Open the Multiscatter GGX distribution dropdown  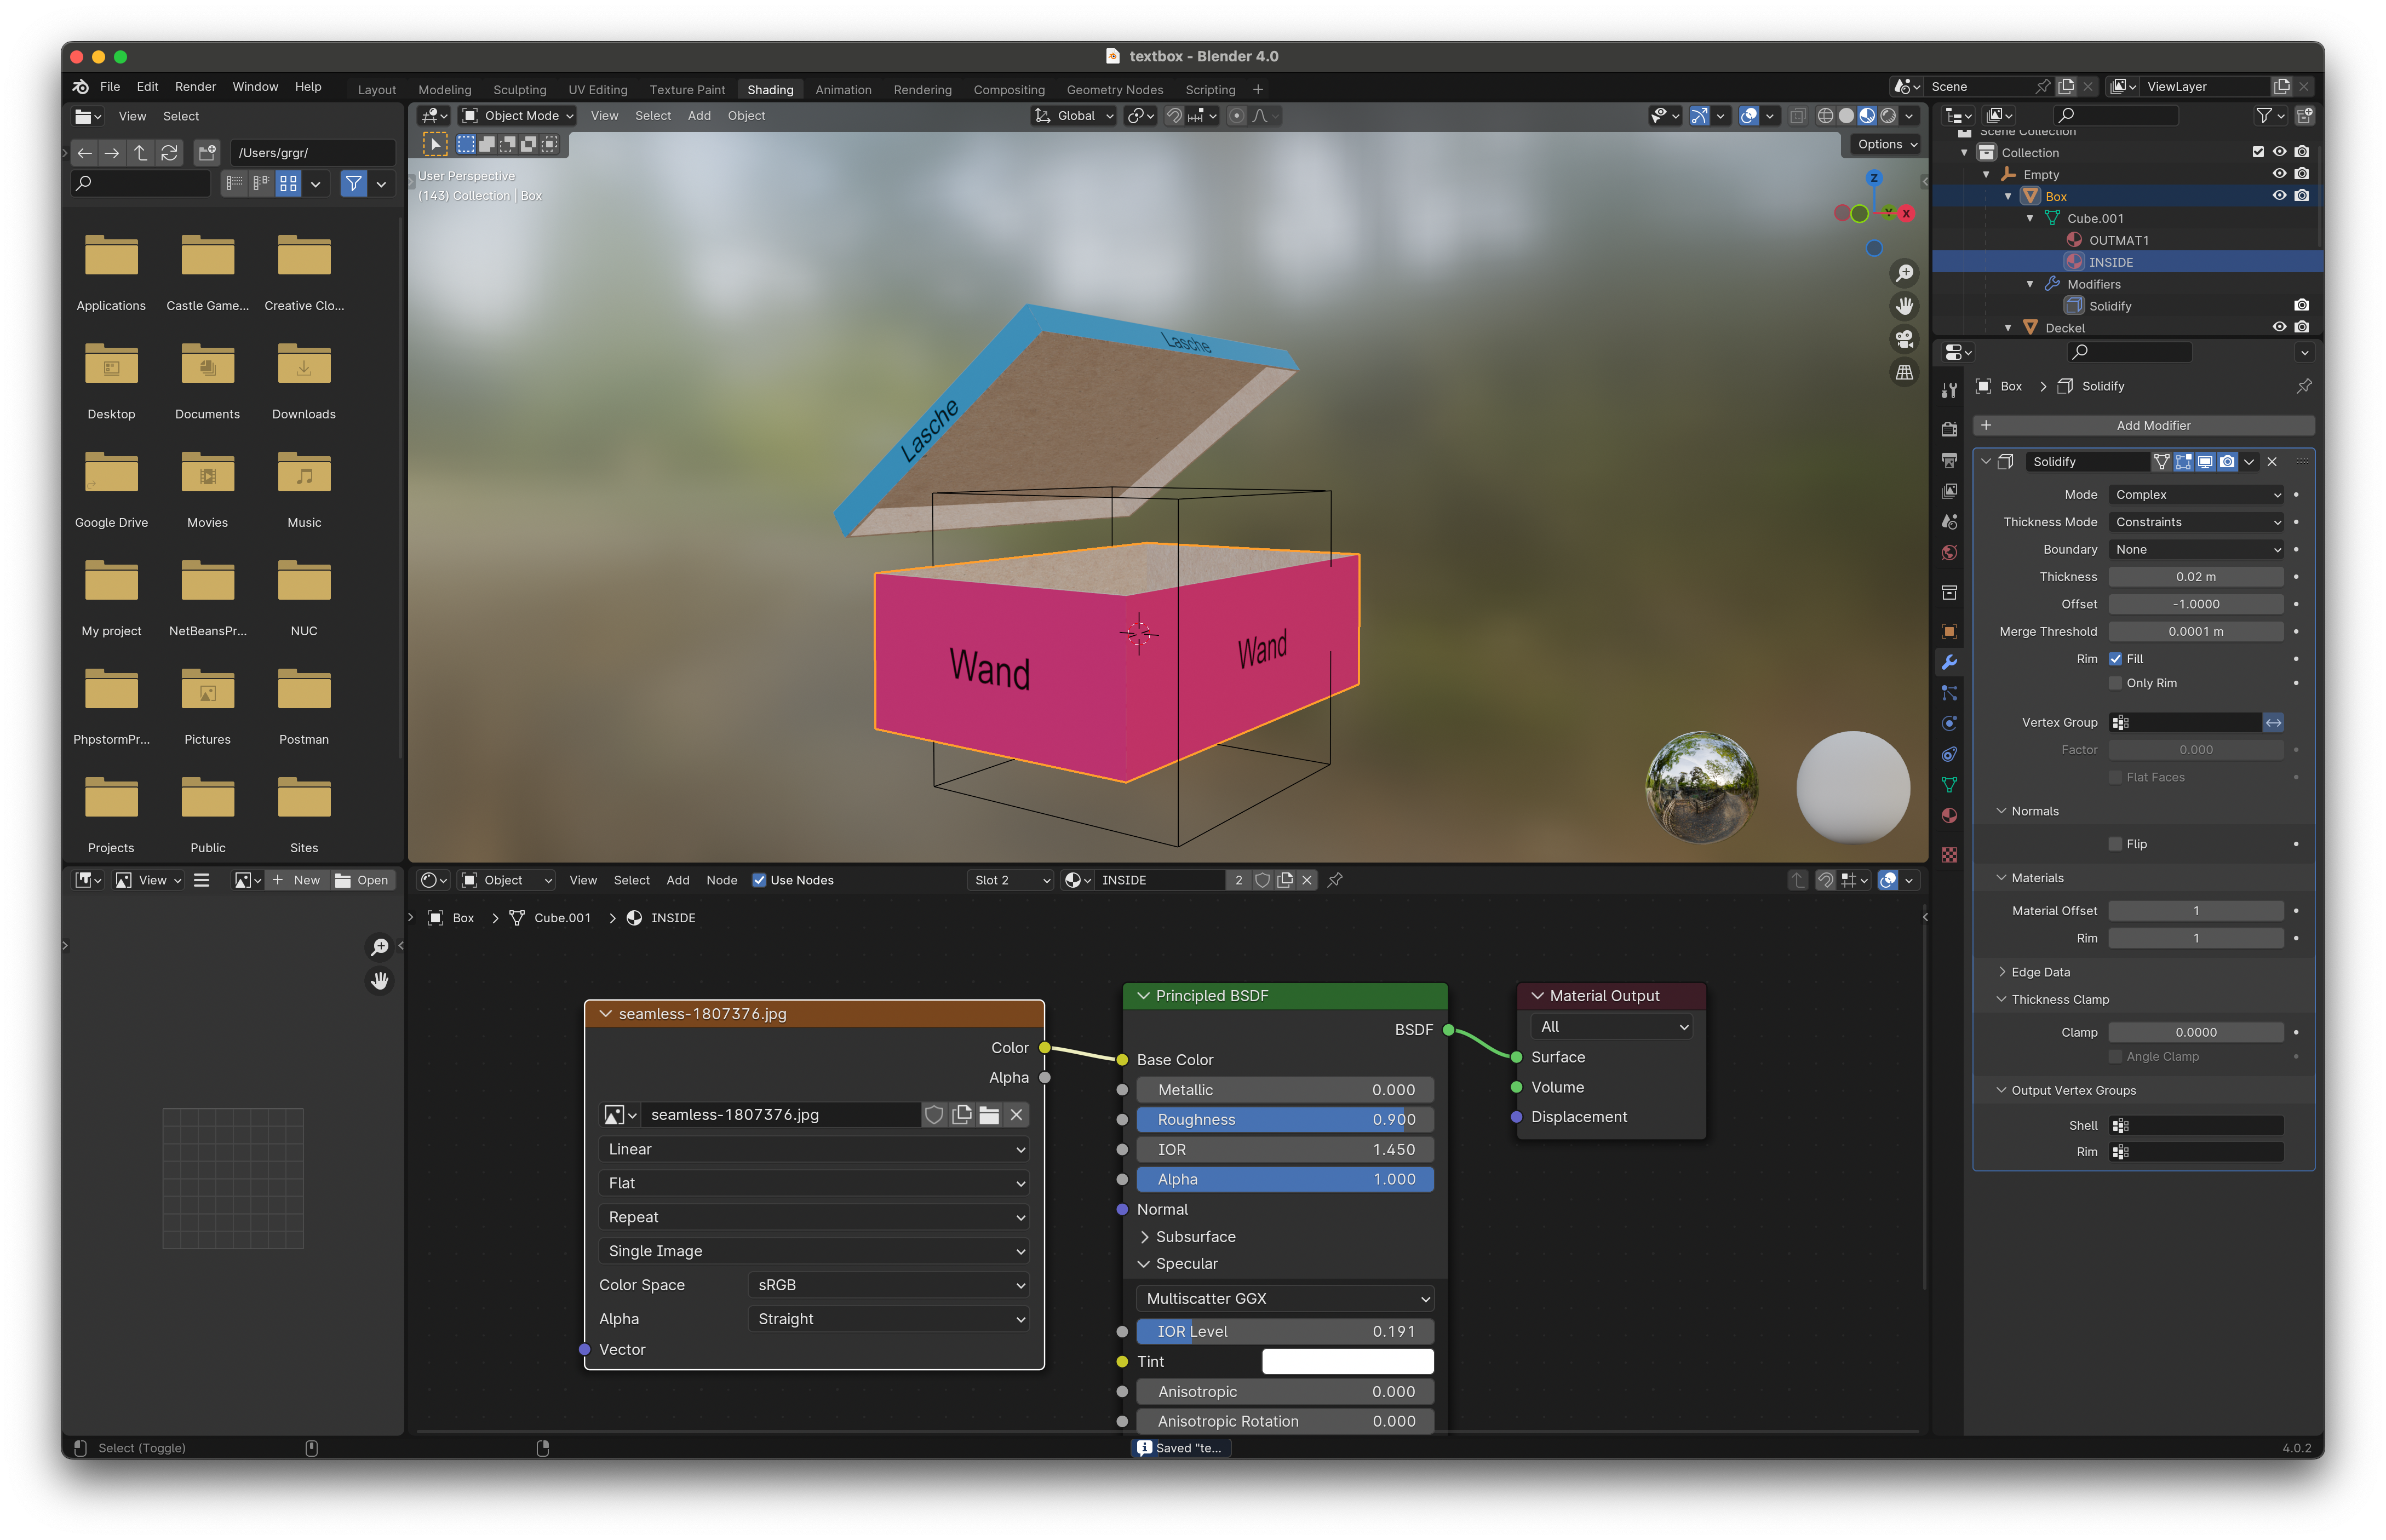click(x=1285, y=1298)
